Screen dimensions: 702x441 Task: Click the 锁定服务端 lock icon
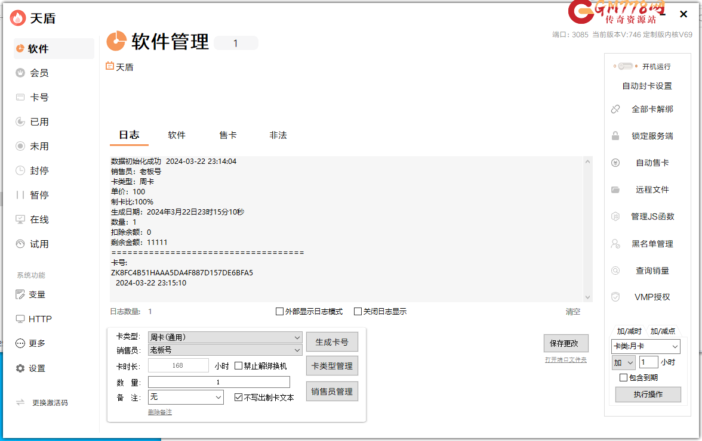(615, 136)
